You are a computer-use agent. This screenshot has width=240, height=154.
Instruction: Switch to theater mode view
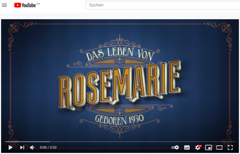click(219, 148)
